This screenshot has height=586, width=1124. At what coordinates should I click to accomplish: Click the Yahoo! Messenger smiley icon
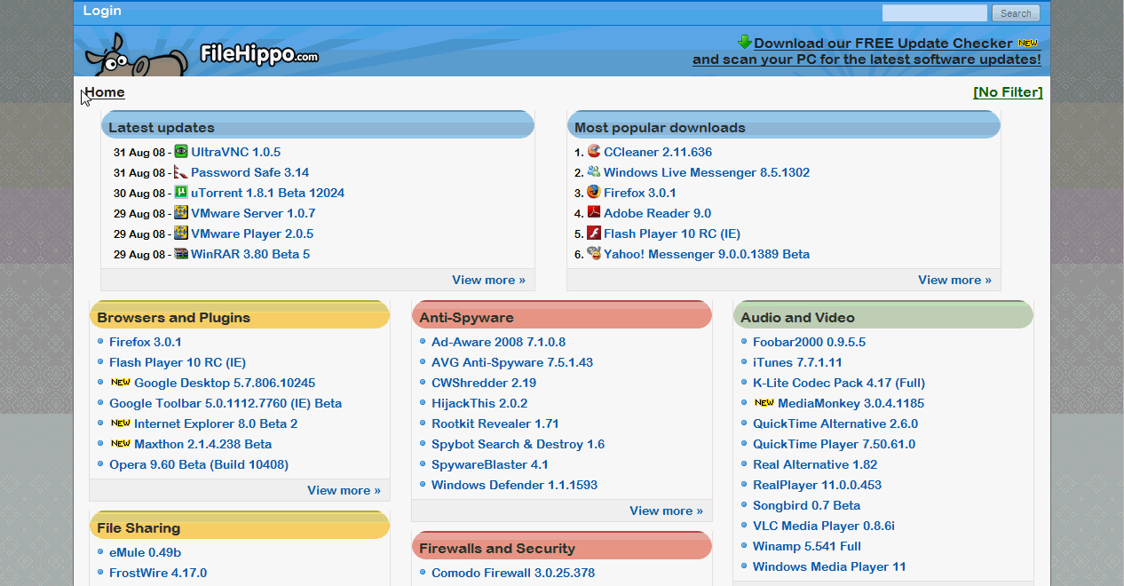click(x=594, y=254)
